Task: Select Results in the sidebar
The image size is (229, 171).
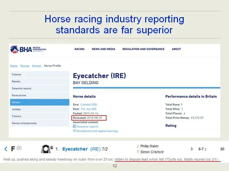Action: tap(40, 81)
